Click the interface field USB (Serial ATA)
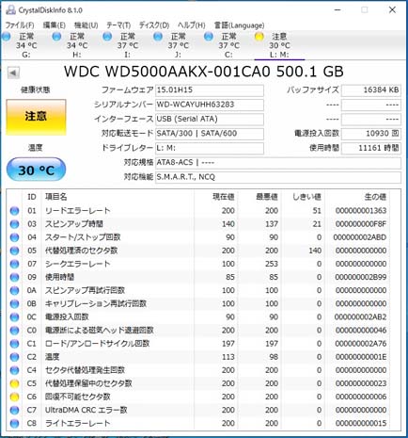This screenshot has height=438, width=408. [x=210, y=120]
